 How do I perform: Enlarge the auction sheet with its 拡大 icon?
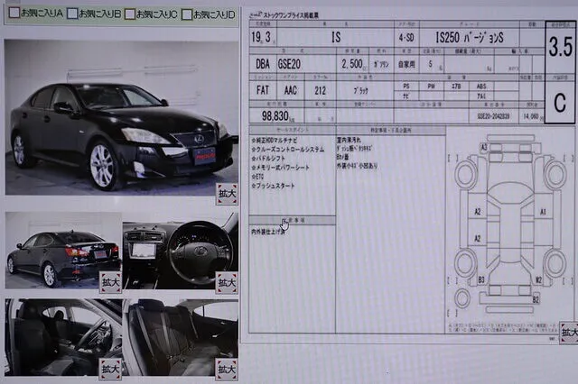(x=569, y=333)
